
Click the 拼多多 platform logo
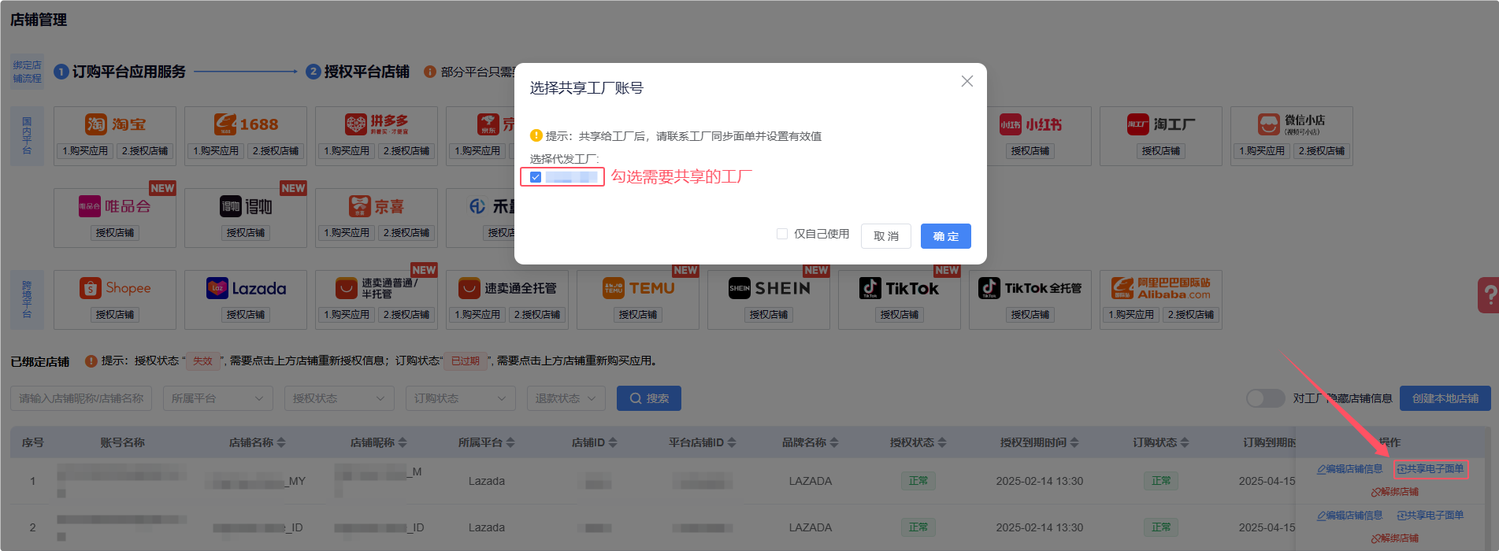(x=377, y=124)
